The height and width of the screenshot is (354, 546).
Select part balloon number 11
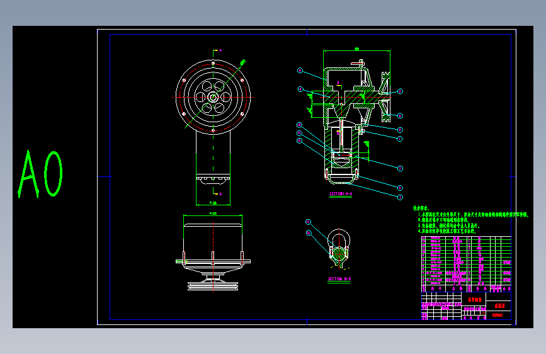pyautogui.click(x=299, y=133)
